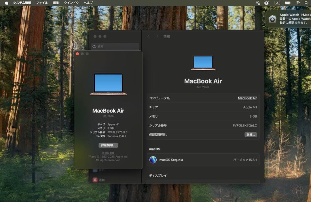Screen dimensions: 311x202
Task: Open the Creative Cloud menu bar icon
Action: [266, 3]
